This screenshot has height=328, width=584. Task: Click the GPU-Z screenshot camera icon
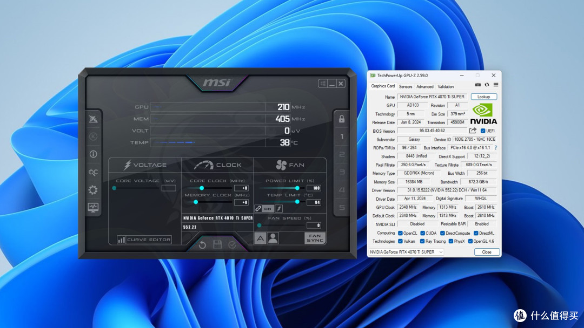pyautogui.click(x=478, y=85)
